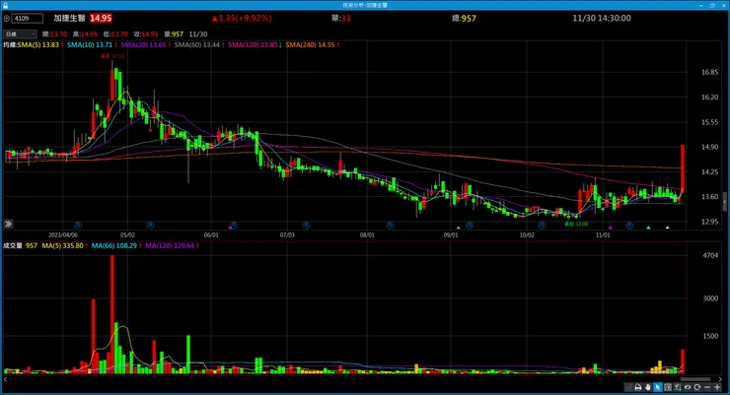Zoom in with the plus icon
Viewport: 730px width, 395px height.
click(717, 387)
